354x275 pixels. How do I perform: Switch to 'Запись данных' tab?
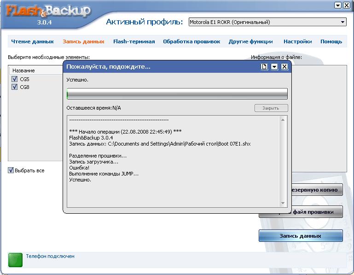pyautogui.click(x=83, y=41)
